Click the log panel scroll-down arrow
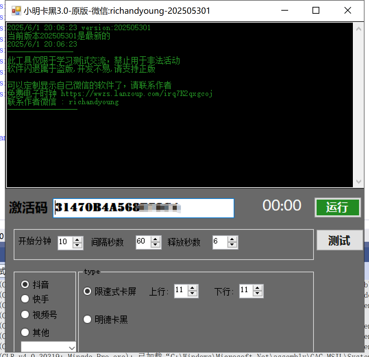This screenshot has height=357, width=369. tap(358, 181)
